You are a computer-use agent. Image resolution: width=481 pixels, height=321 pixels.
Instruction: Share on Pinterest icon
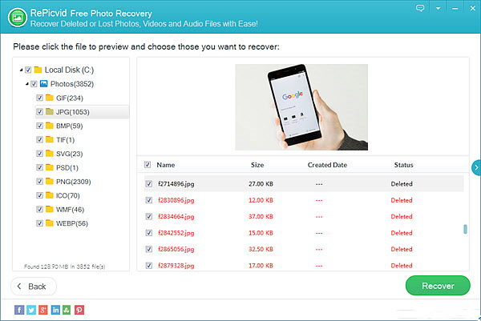79,310
